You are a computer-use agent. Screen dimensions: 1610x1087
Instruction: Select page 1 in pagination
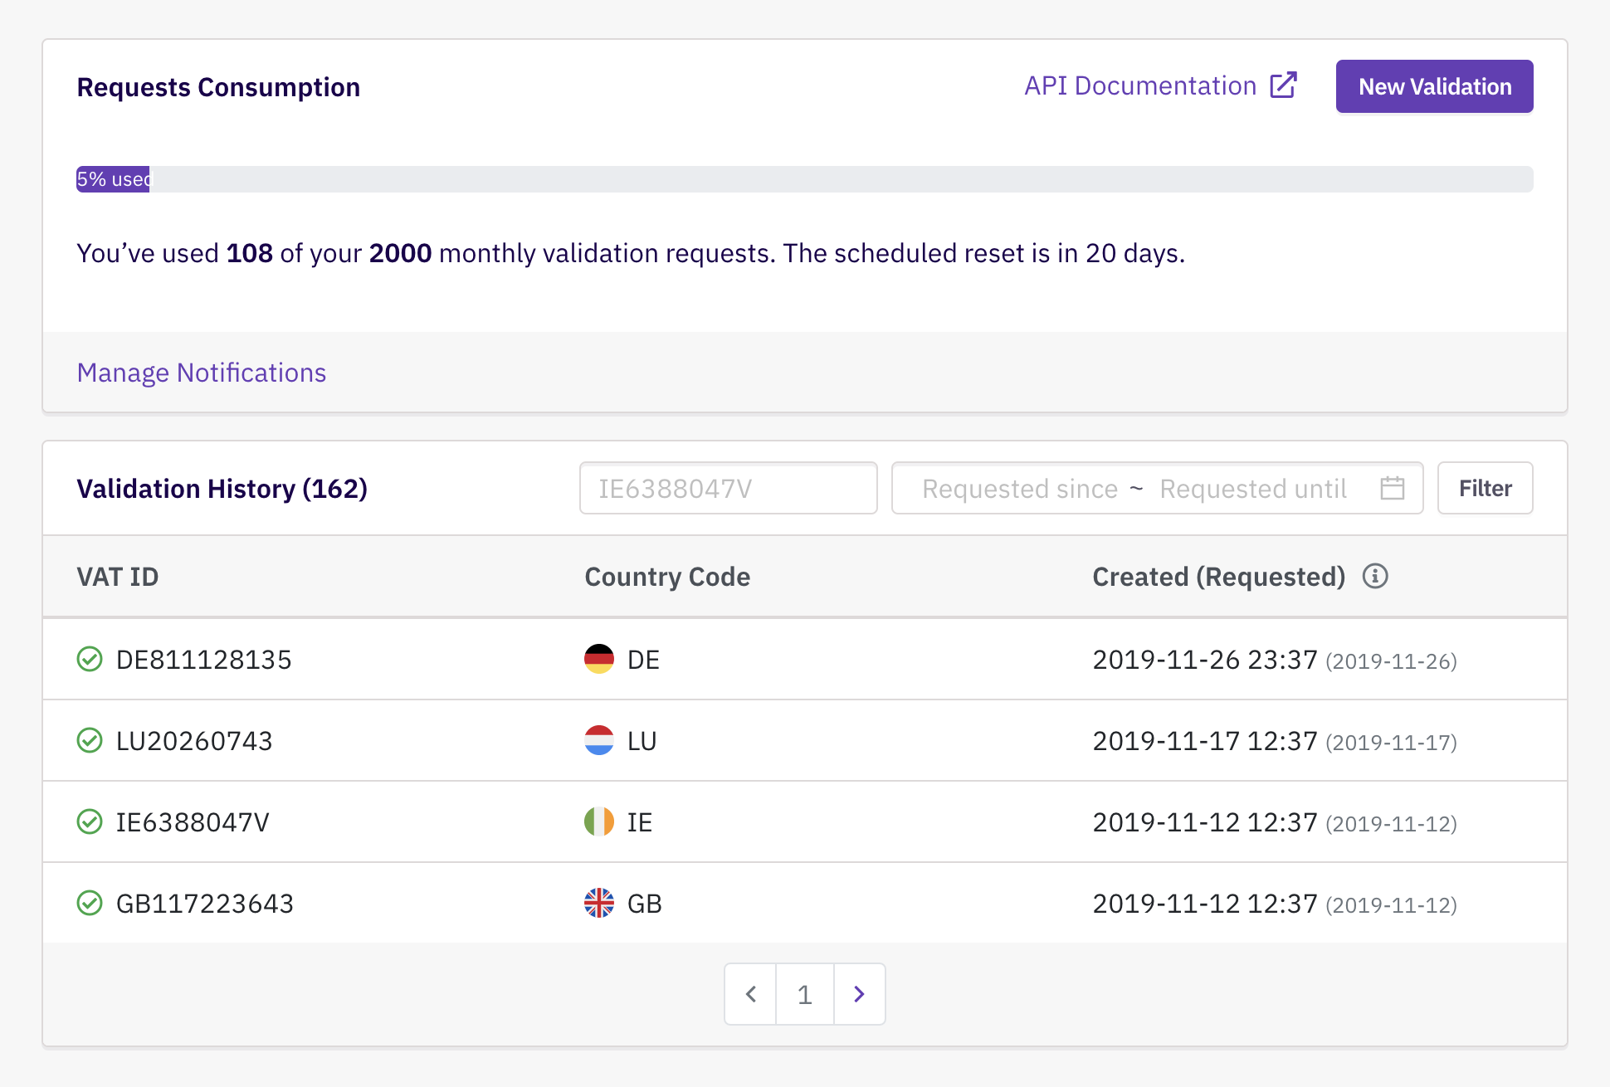point(804,994)
